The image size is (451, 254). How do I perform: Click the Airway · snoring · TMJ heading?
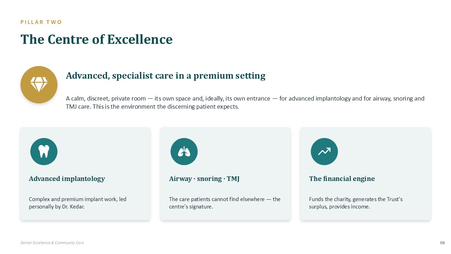[204, 179]
